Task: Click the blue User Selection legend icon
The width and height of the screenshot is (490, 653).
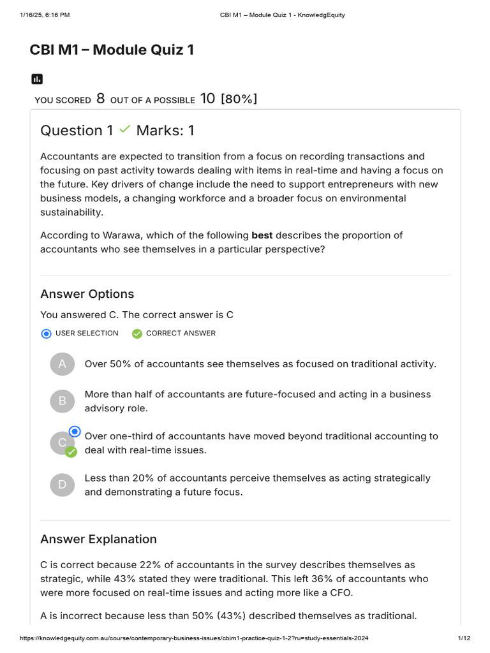Action: (x=46, y=334)
